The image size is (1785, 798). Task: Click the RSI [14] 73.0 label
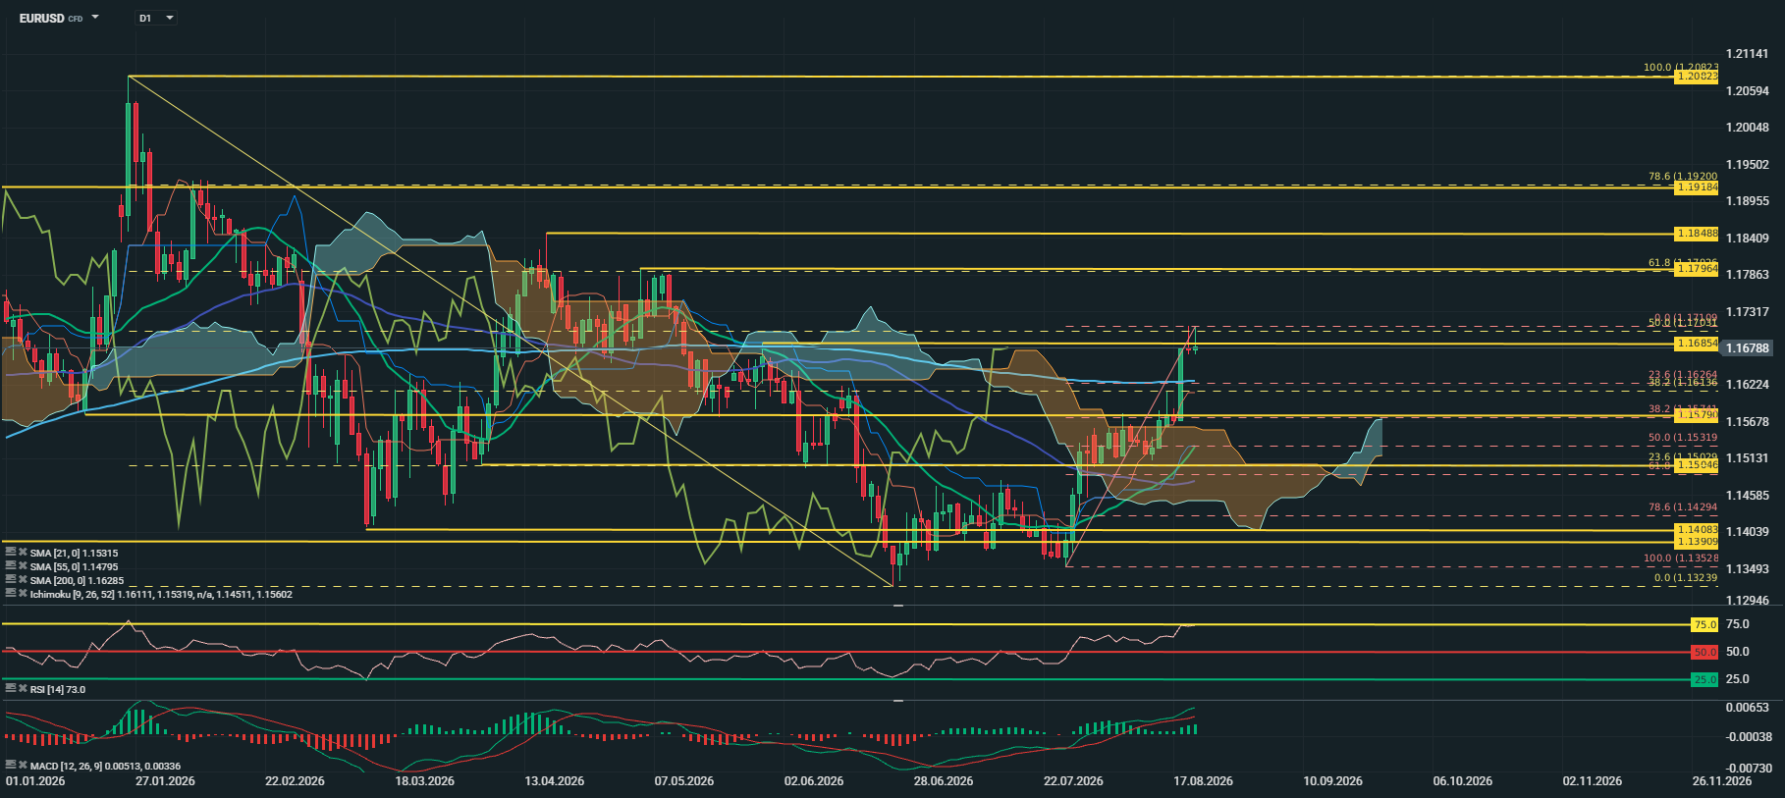(x=58, y=689)
